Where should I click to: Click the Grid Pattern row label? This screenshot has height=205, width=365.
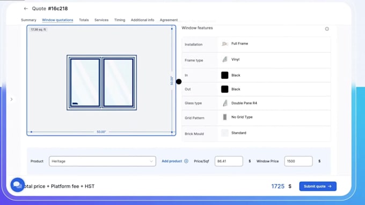(x=194, y=118)
